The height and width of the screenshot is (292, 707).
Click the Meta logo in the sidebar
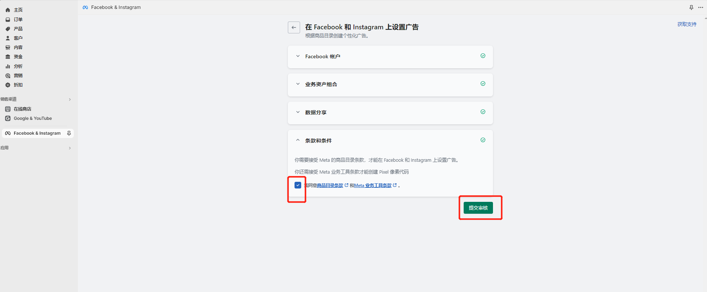pos(8,133)
